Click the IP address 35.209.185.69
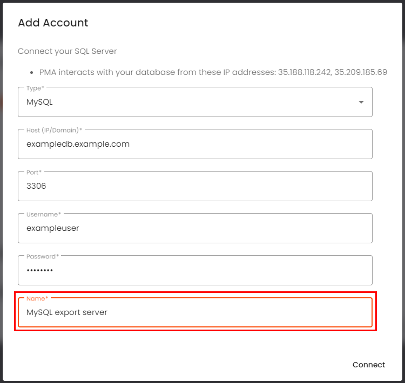Viewport: 405px width, 383px height. click(361, 72)
